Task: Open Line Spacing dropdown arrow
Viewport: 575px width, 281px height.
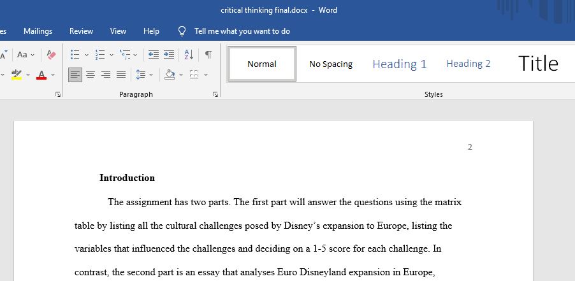Action: coord(151,75)
